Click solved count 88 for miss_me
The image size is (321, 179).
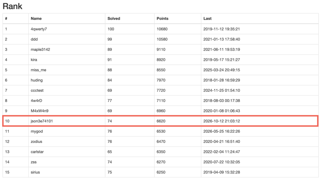110,70
